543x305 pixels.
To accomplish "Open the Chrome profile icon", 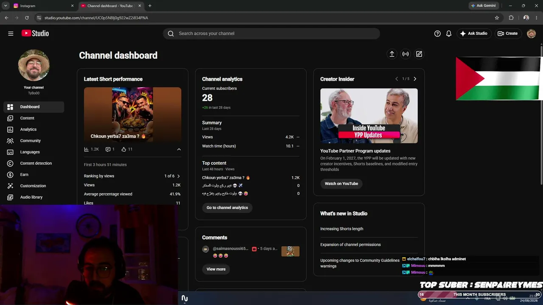I will click(526, 18).
